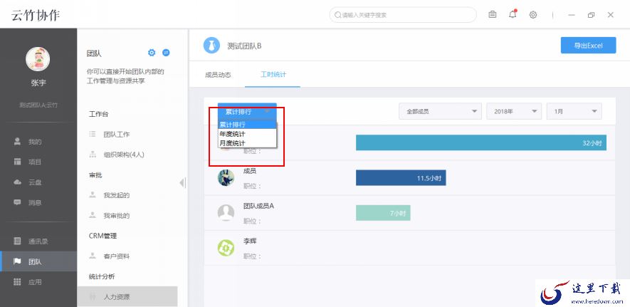
Task: Click the 张宇 username
Action: (38, 83)
